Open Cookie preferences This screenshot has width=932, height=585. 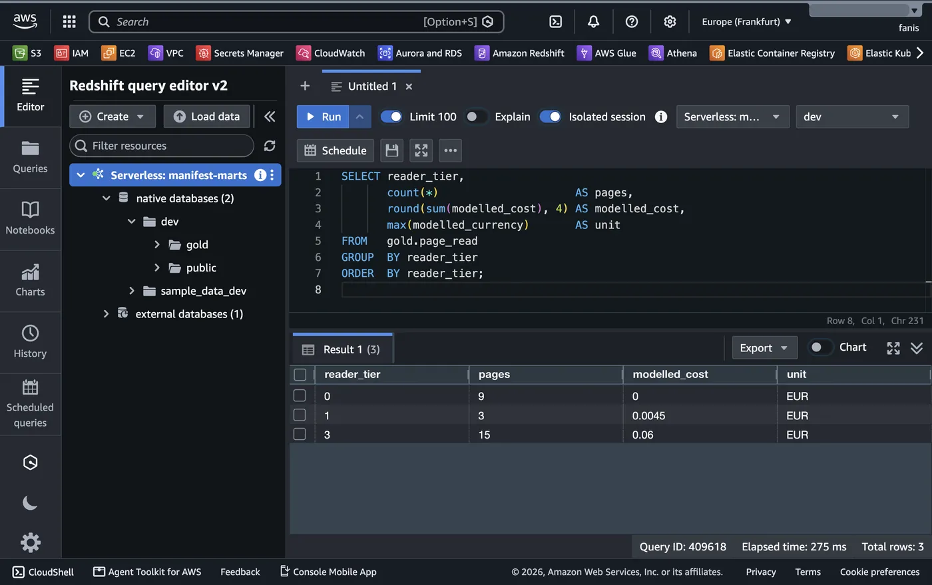coord(879,572)
